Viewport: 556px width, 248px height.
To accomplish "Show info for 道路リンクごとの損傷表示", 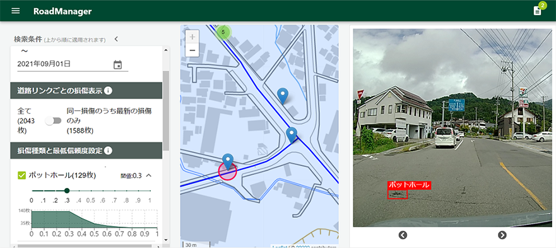I will [x=109, y=91].
